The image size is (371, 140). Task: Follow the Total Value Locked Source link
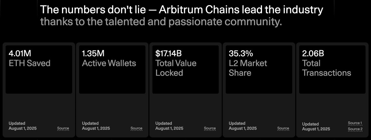pyautogui.click(x=210, y=128)
